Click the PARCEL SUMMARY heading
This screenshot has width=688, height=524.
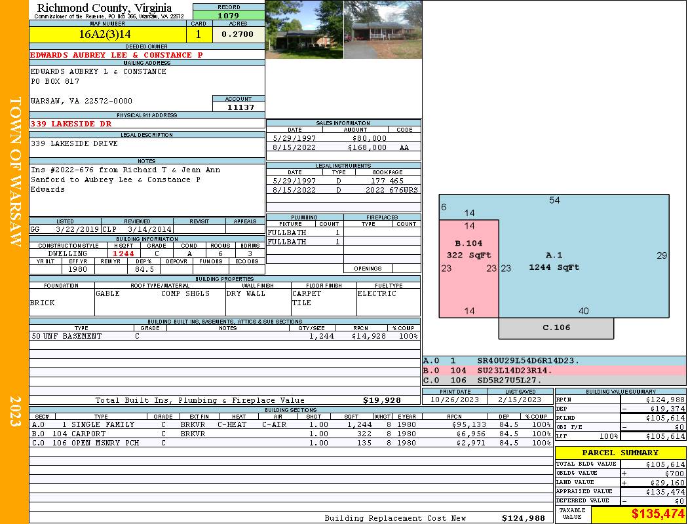click(621, 453)
